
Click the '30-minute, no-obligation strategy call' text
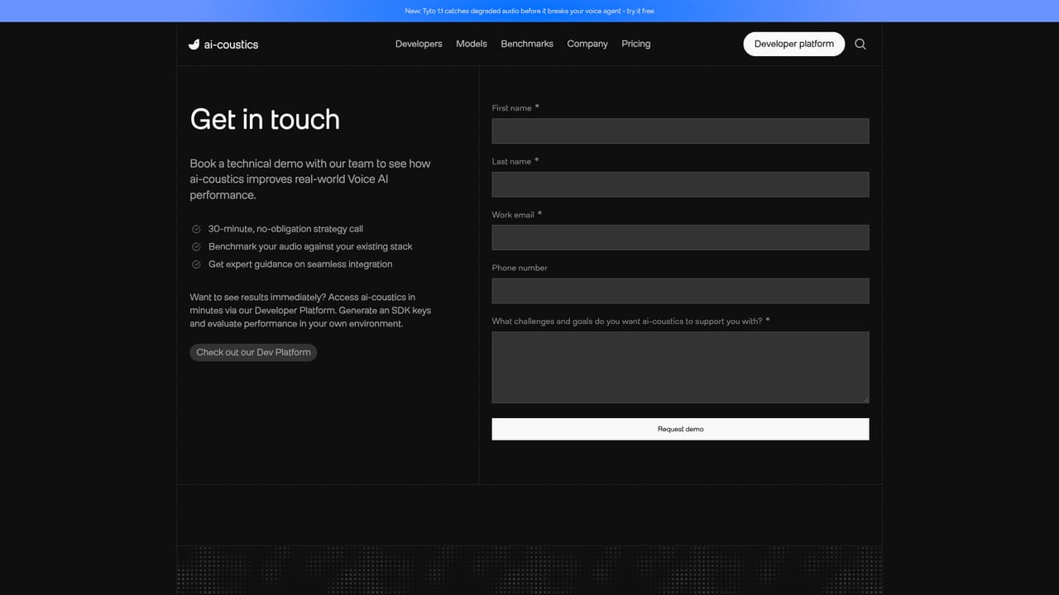point(285,229)
